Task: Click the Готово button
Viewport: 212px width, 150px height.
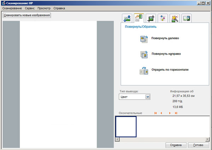Action: tap(198, 145)
